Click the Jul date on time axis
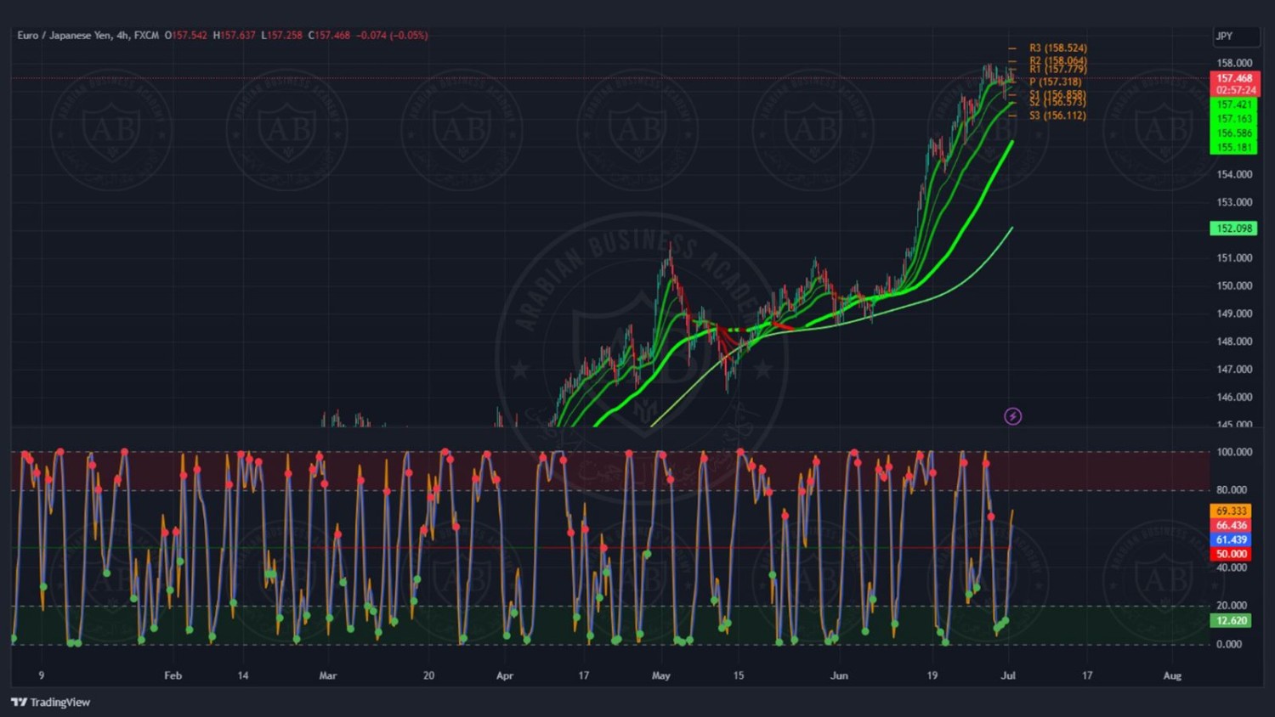This screenshot has height=717, width=1275. [x=1008, y=676]
